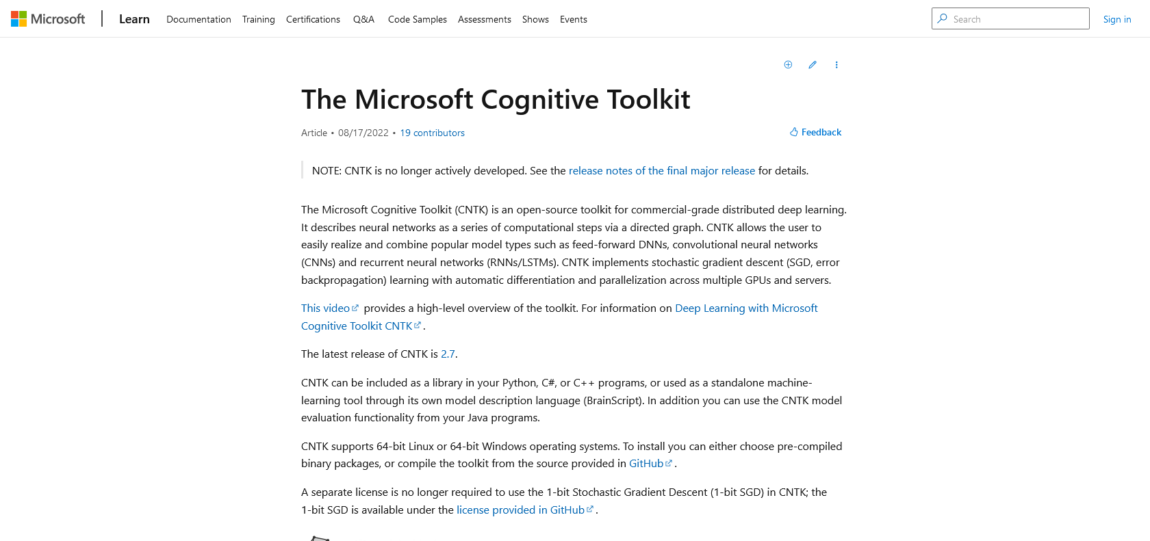Open the license provided in GitHub link

pos(525,510)
